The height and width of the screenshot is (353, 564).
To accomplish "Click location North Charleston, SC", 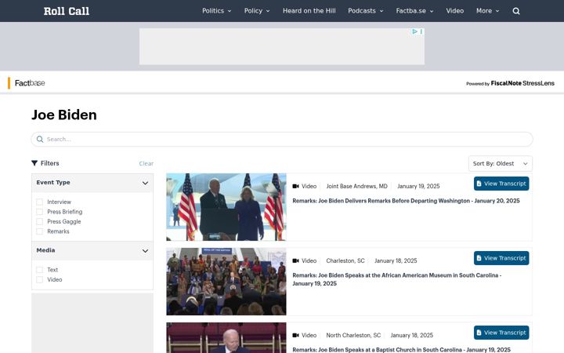I will 353,336.
